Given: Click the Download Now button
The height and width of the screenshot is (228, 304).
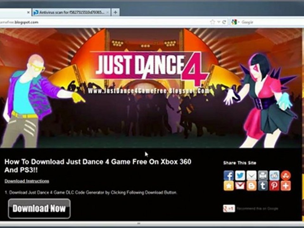Looking at the screenshot, I should click(x=39, y=209).
